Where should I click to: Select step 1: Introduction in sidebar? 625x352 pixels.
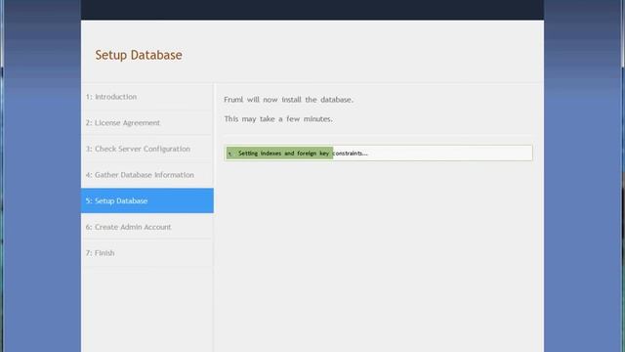147,97
